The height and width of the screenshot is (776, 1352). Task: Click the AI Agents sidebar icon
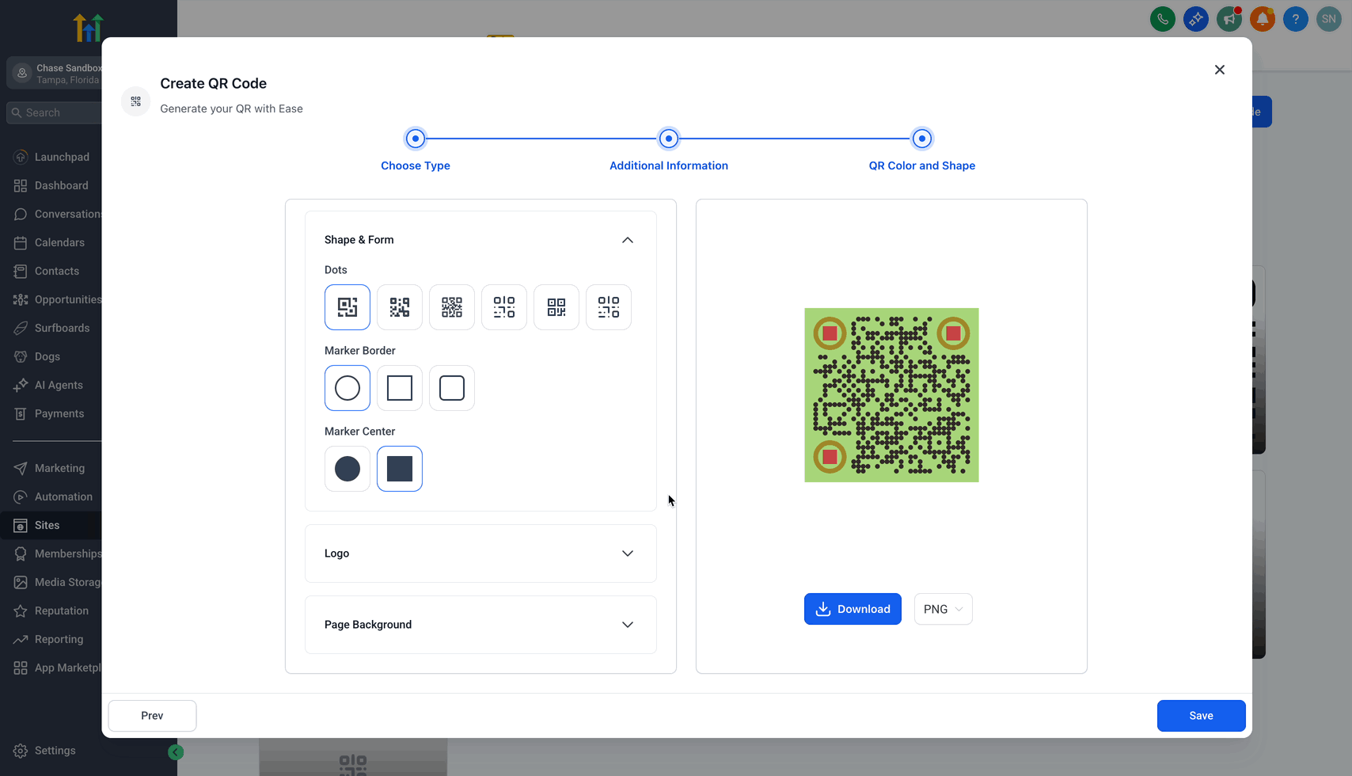(21, 385)
